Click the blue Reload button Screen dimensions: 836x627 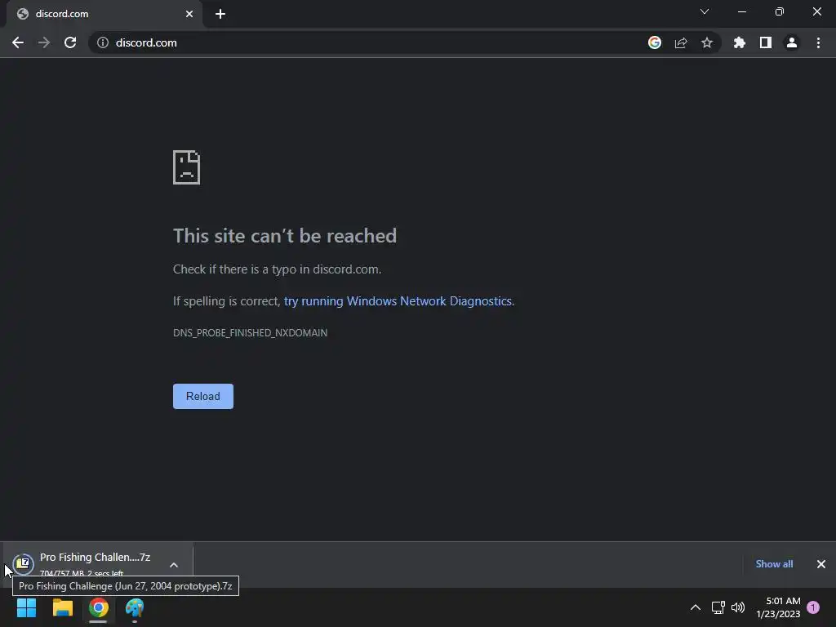pos(203,396)
